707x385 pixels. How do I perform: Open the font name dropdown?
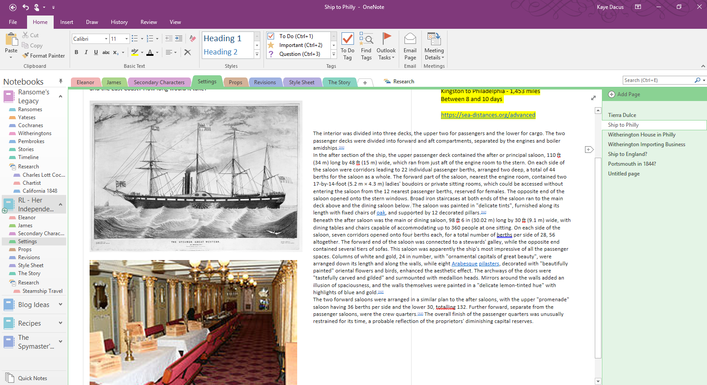click(x=106, y=39)
